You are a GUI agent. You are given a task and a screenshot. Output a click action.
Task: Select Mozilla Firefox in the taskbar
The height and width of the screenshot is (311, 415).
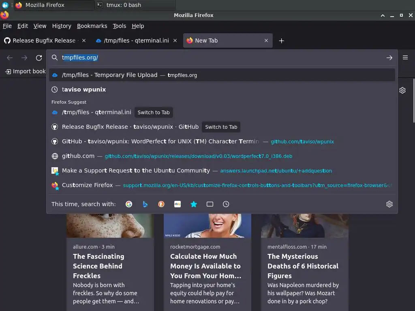[54, 5]
